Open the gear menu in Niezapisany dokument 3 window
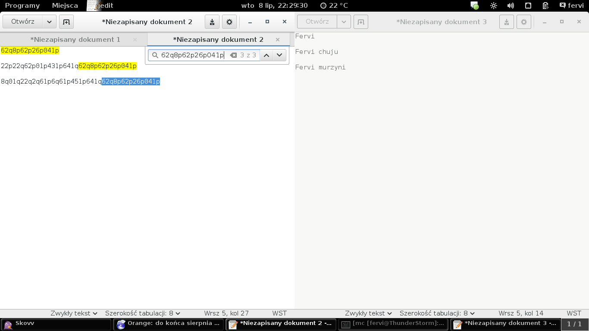The height and width of the screenshot is (331, 589). coord(524,22)
